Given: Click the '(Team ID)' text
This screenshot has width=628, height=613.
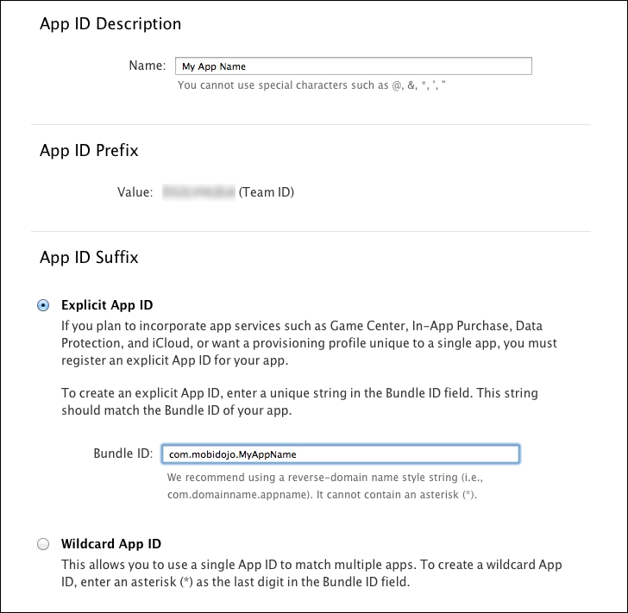Looking at the screenshot, I should (x=267, y=192).
